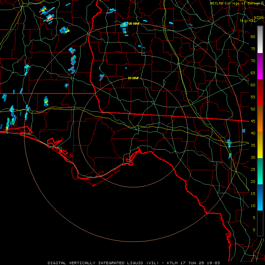Screen dimensions: 265x265
Task: Click legend value 50
Action: (x=253, y=109)
